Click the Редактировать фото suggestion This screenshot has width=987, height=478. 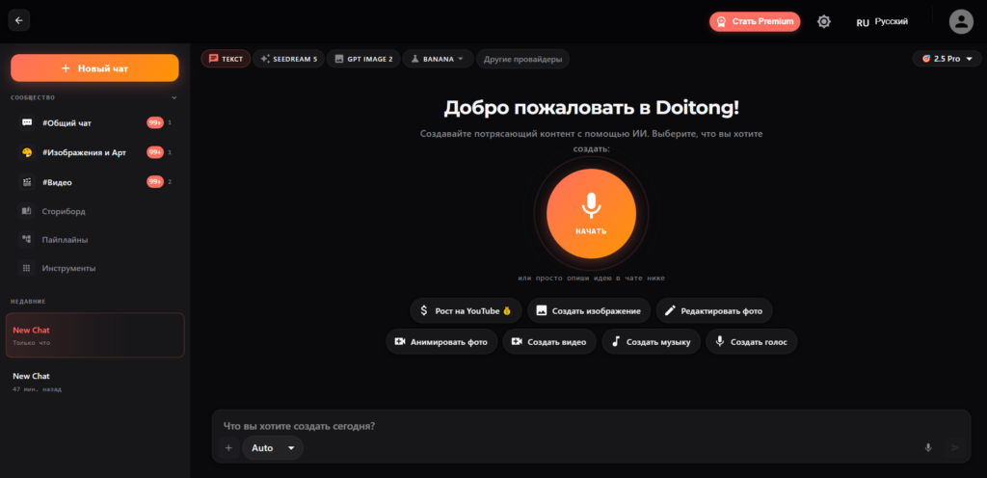tap(714, 310)
